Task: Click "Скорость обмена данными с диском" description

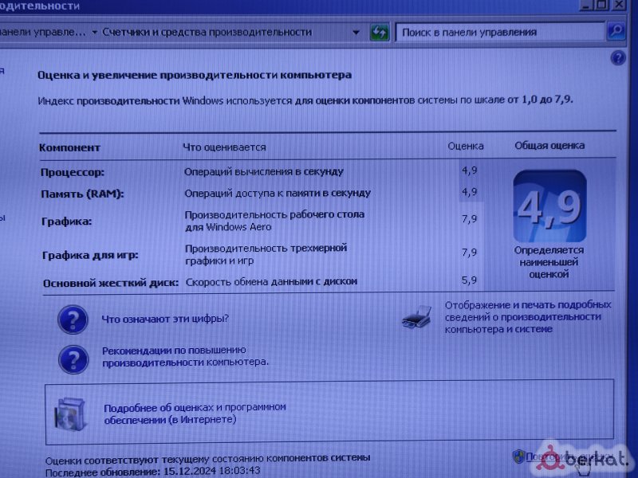Action: [271, 281]
